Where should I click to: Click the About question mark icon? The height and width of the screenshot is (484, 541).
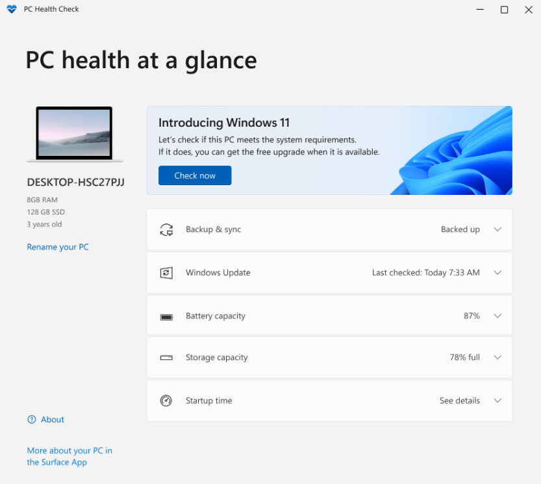point(31,420)
